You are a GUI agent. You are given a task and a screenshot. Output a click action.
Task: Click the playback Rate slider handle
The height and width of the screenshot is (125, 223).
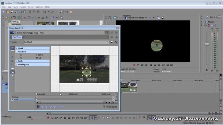[29, 117]
